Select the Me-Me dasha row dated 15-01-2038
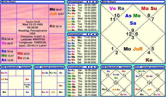 [83, 76]
